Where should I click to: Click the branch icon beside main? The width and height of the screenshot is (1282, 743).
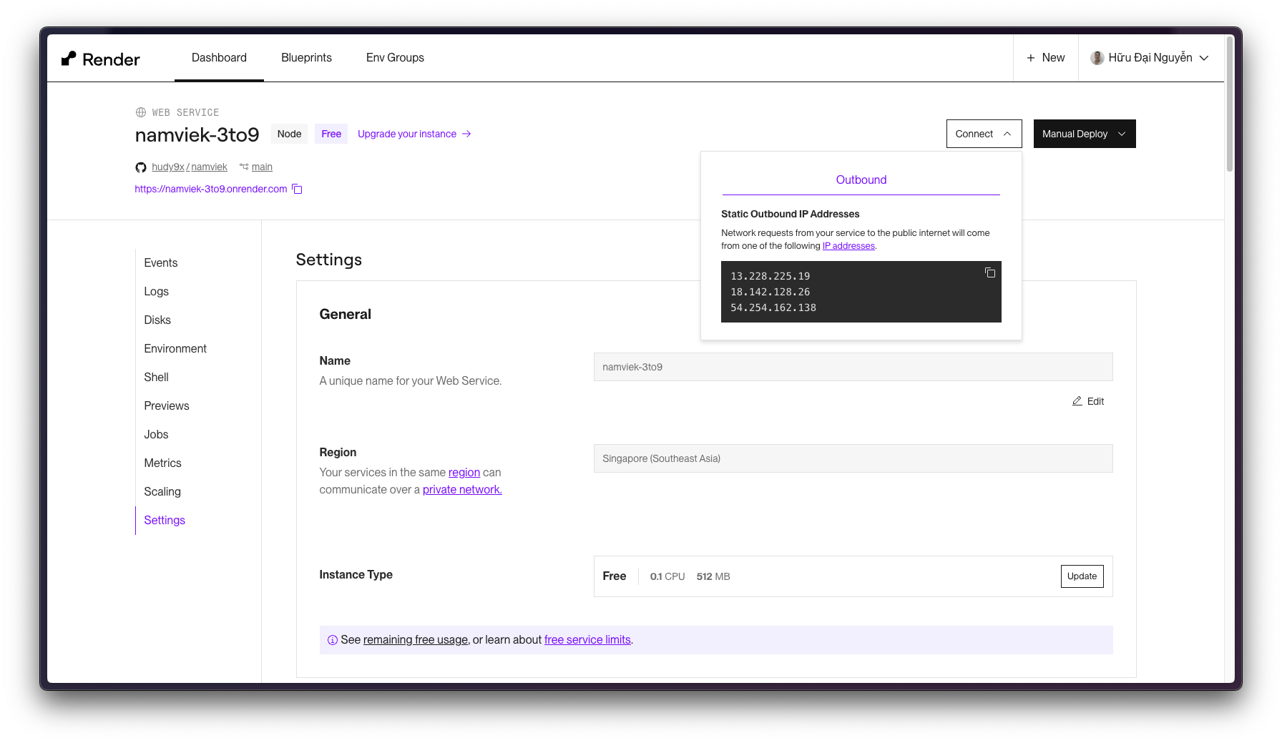click(244, 167)
